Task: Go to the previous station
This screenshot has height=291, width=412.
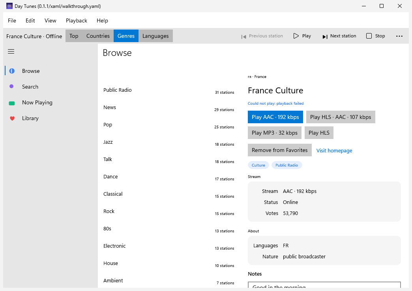Action: coord(262,36)
